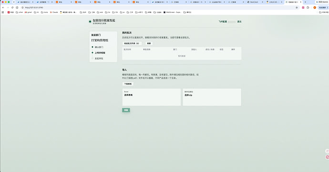Open the 'OA' bookmarks folder
Image resolution: width=329 pixels, height=172 pixels.
[115, 12]
